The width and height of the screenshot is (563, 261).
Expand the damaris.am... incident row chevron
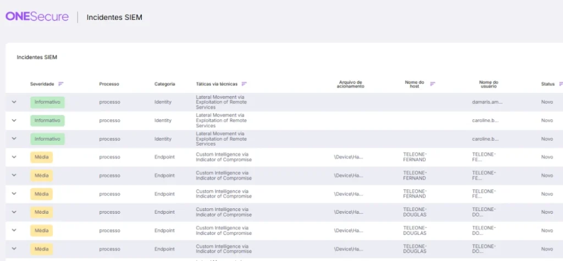tap(14, 102)
